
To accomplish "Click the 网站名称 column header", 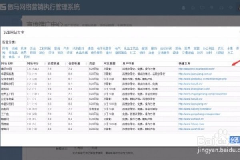I will 7,64.
